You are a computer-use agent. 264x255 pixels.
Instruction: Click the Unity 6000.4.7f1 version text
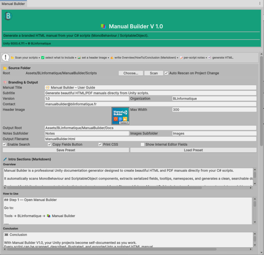tap(14, 43)
